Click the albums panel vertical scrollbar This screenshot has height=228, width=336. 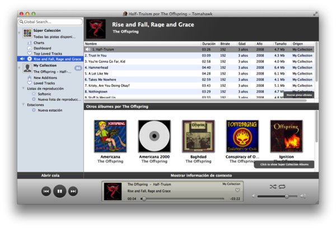click(x=316, y=127)
